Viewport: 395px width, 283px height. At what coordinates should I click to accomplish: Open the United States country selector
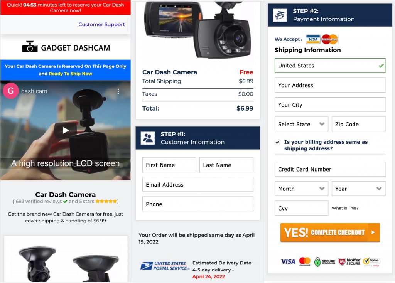click(330, 66)
